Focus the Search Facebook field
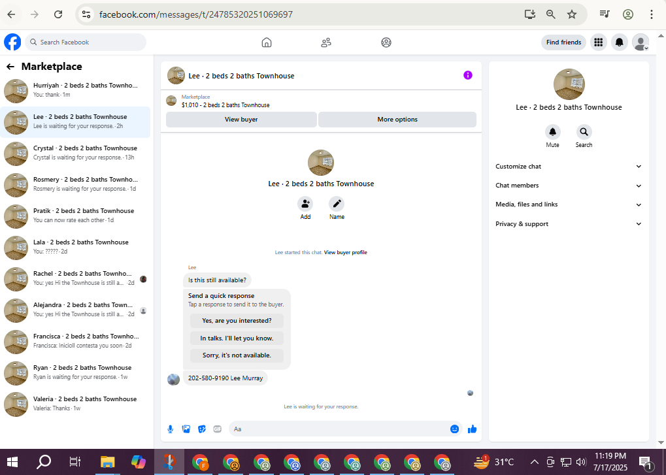666x475 pixels. (x=86, y=42)
